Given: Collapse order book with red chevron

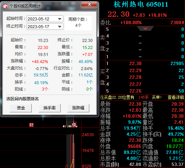Looking at the screenshot, I should [145, 29].
